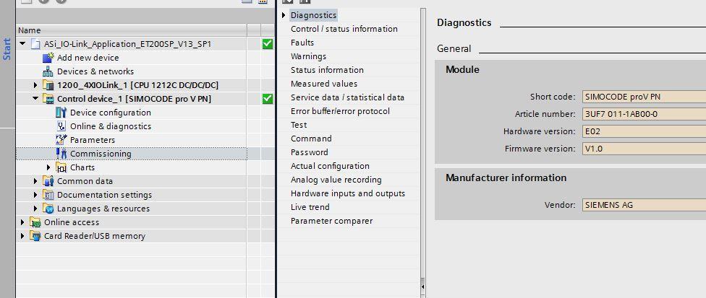Image resolution: width=706 pixels, height=298 pixels.
Task: Open Status information section
Action: click(327, 70)
